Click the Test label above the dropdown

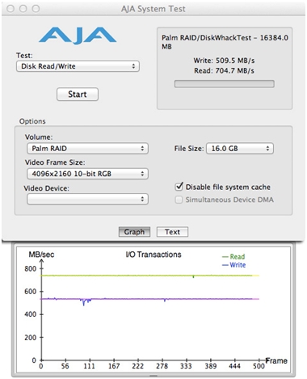[x=24, y=56]
